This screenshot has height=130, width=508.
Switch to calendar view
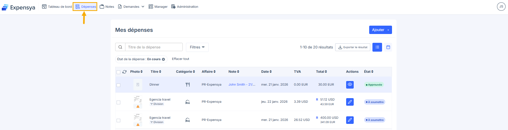coord(388,47)
